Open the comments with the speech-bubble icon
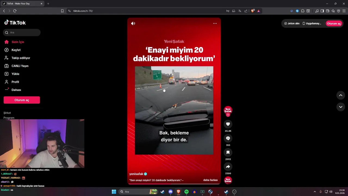The width and height of the screenshot is (348, 196). click(x=228, y=138)
